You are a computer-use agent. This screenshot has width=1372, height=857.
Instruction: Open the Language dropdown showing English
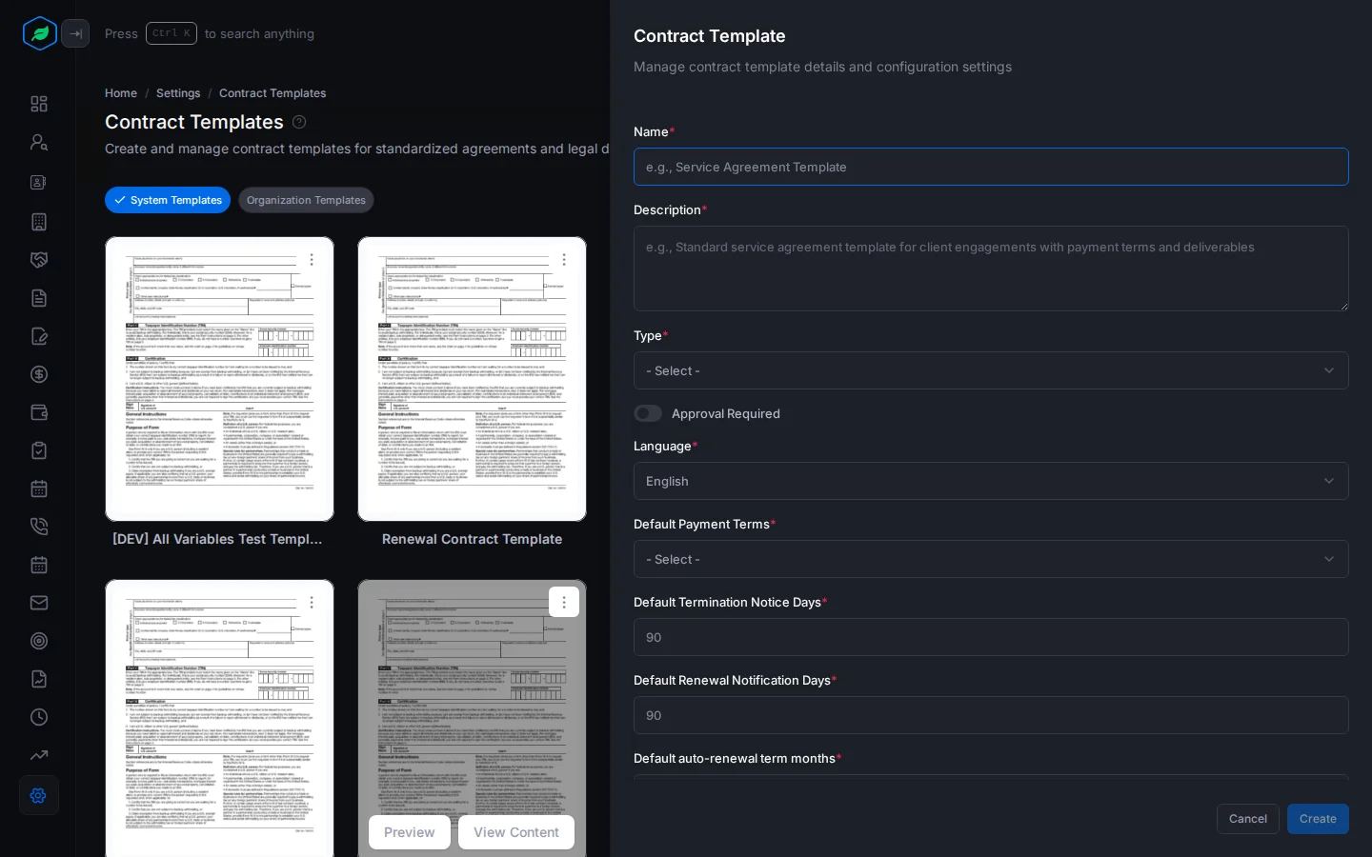coord(991,481)
